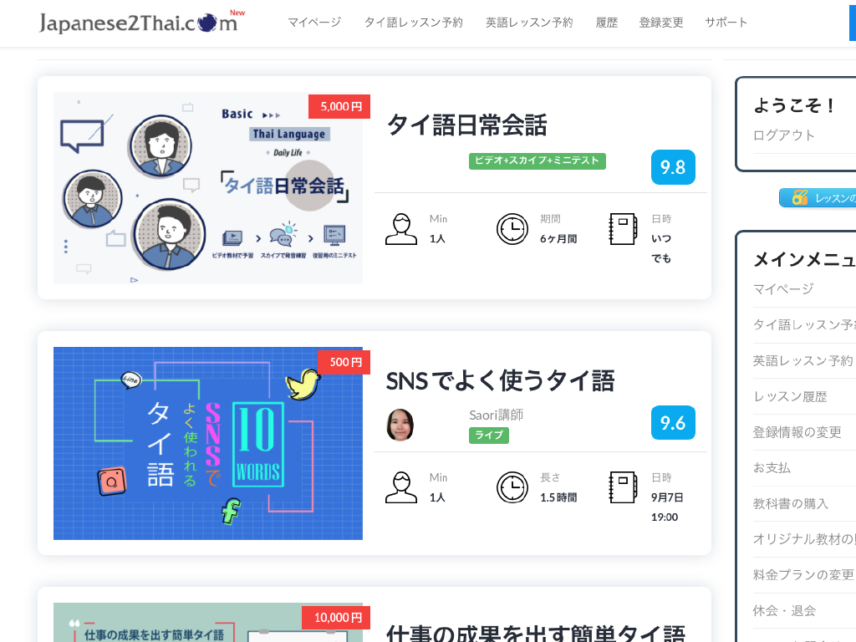Open the 仕事の成果を出す簡単タイ語 course thumbnail
Viewport: 856px width, 642px height.
click(x=208, y=622)
